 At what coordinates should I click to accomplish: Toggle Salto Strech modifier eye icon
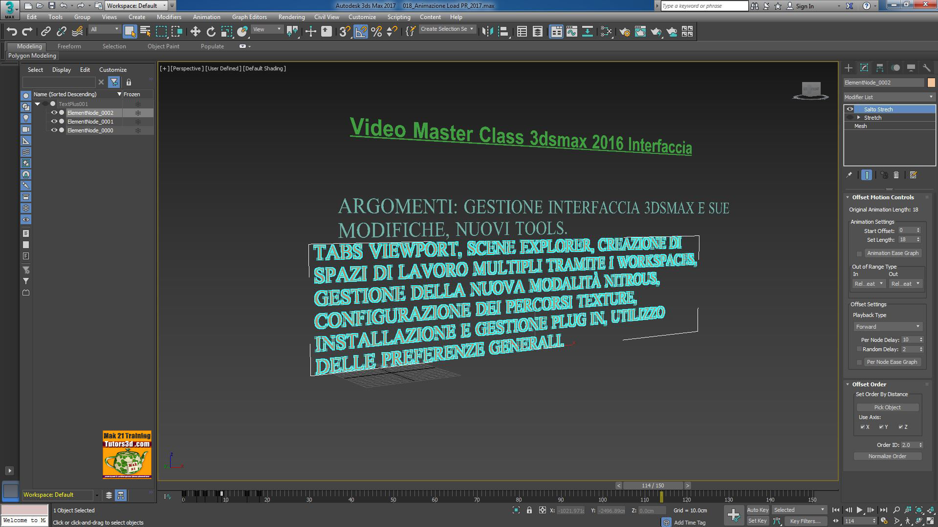[x=850, y=109]
